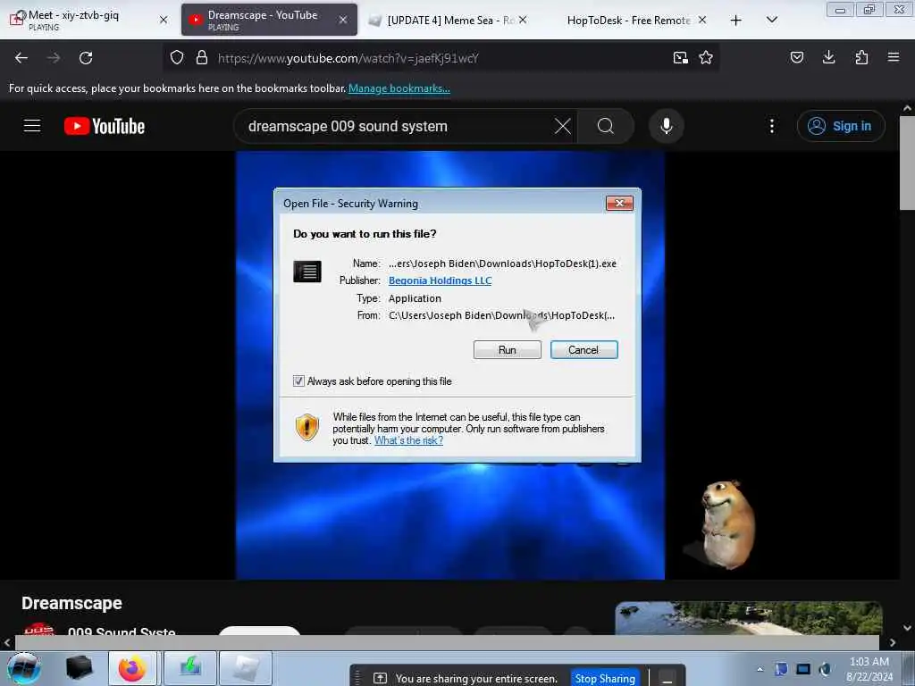
Task: Uncheck Always ask before opening this file
Action: pyautogui.click(x=298, y=381)
